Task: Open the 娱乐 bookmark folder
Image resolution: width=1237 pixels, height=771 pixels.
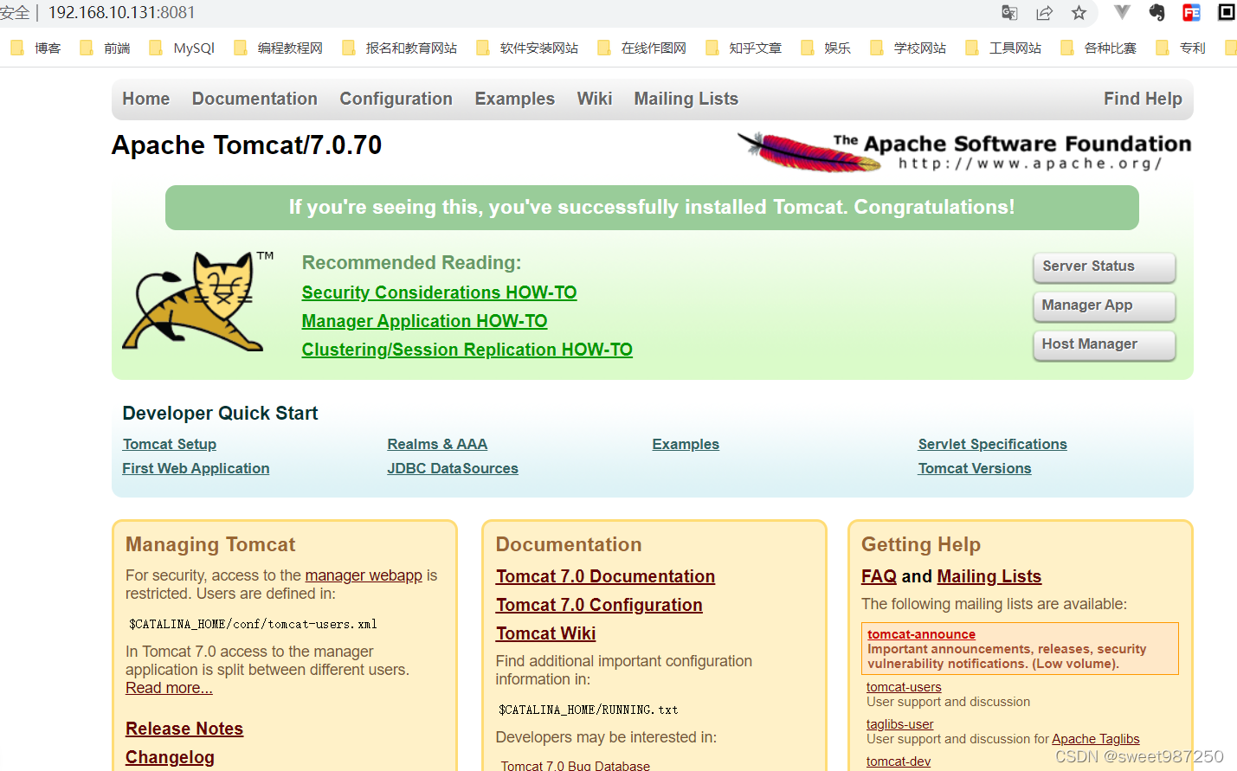Action: pyautogui.click(x=826, y=48)
